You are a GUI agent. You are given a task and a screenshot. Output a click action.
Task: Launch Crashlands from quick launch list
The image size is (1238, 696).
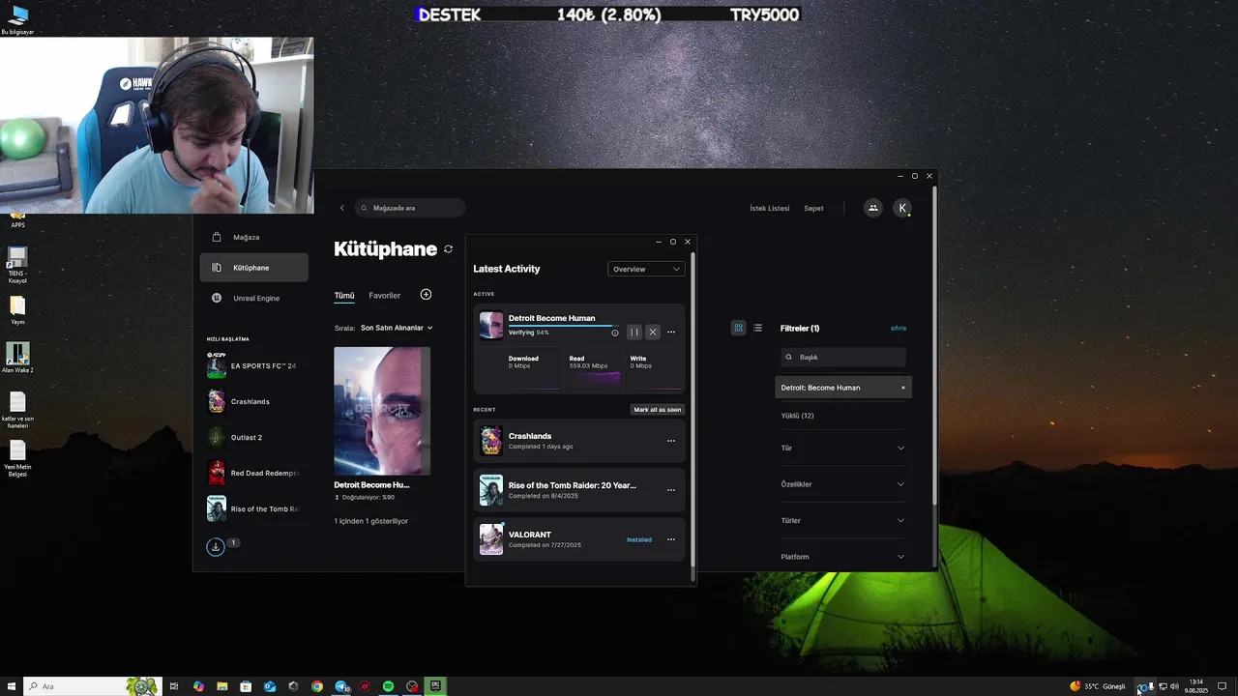coord(253,401)
